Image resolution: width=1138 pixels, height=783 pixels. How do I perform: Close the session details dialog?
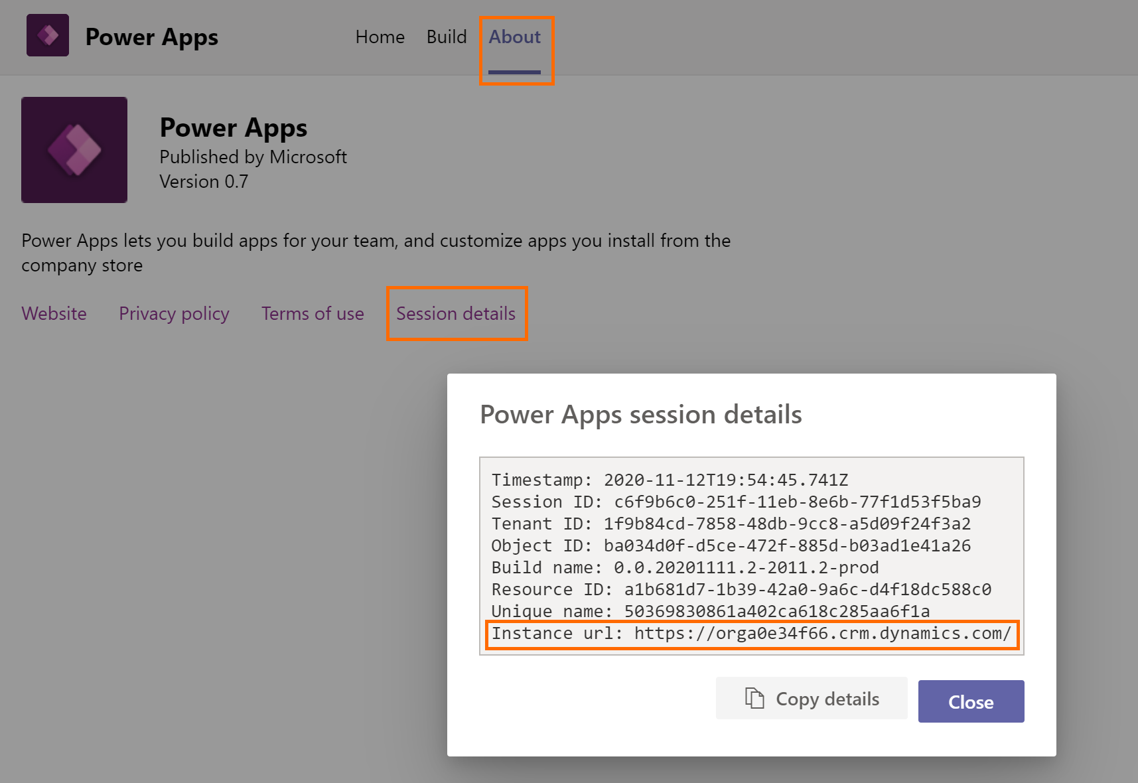click(x=971, y=701)
